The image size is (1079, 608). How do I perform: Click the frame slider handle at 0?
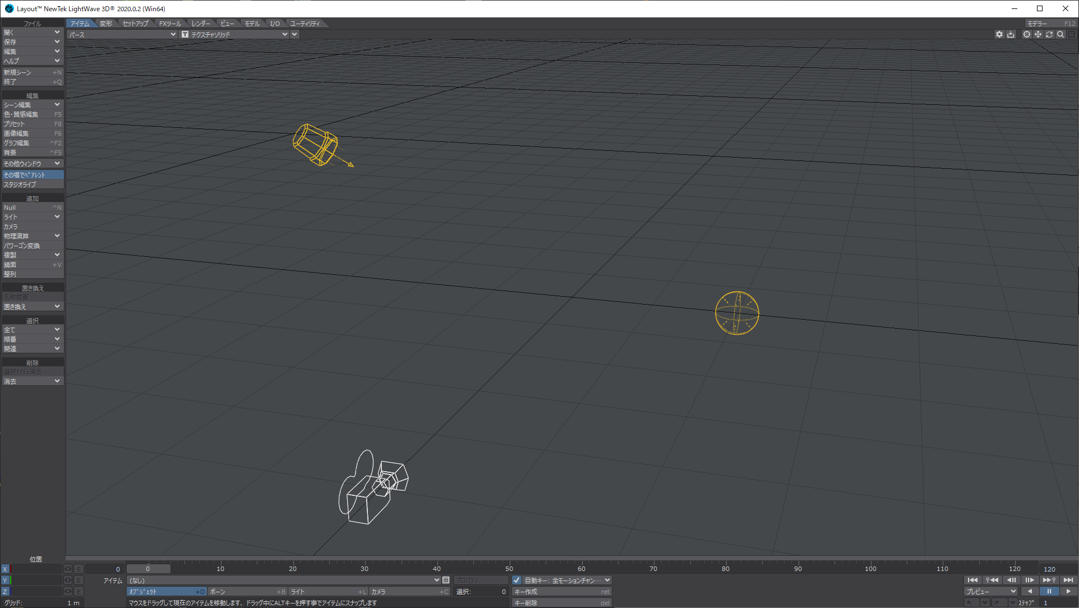148,569
